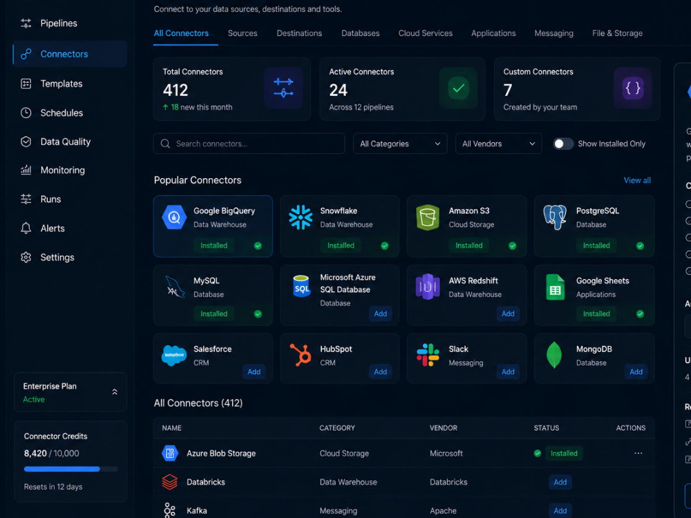Switch to the Messaging tab
Image resolution: width=691 pixels, height=518 pixels.
coord(553,33)
